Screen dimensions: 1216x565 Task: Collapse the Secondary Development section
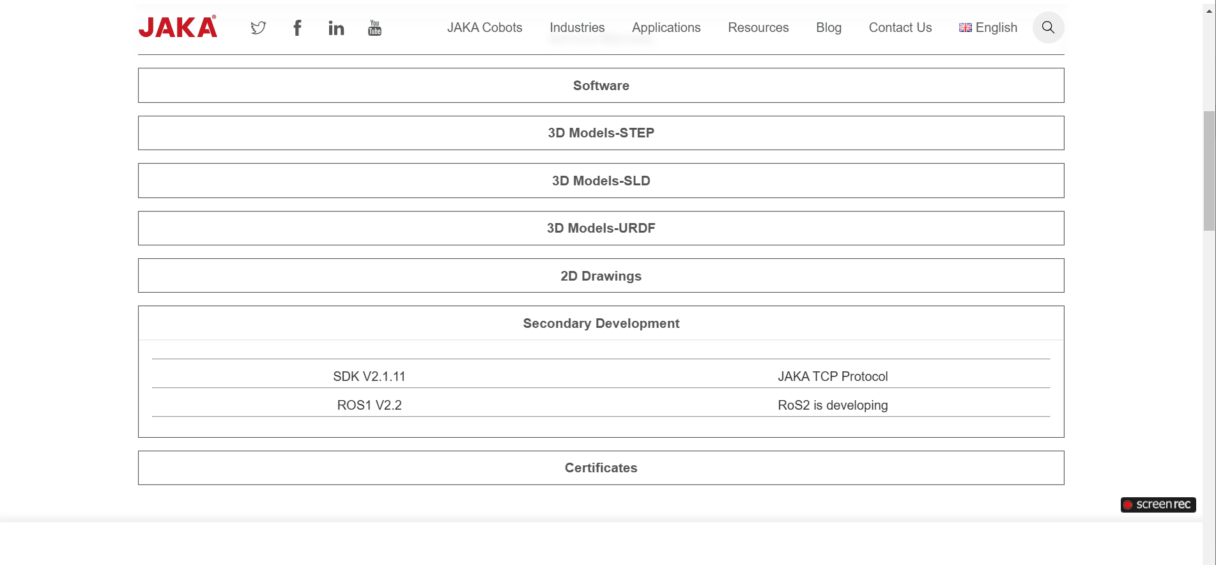(601, 323)
